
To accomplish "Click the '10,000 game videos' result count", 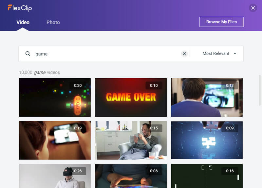I will click(39, 72).
